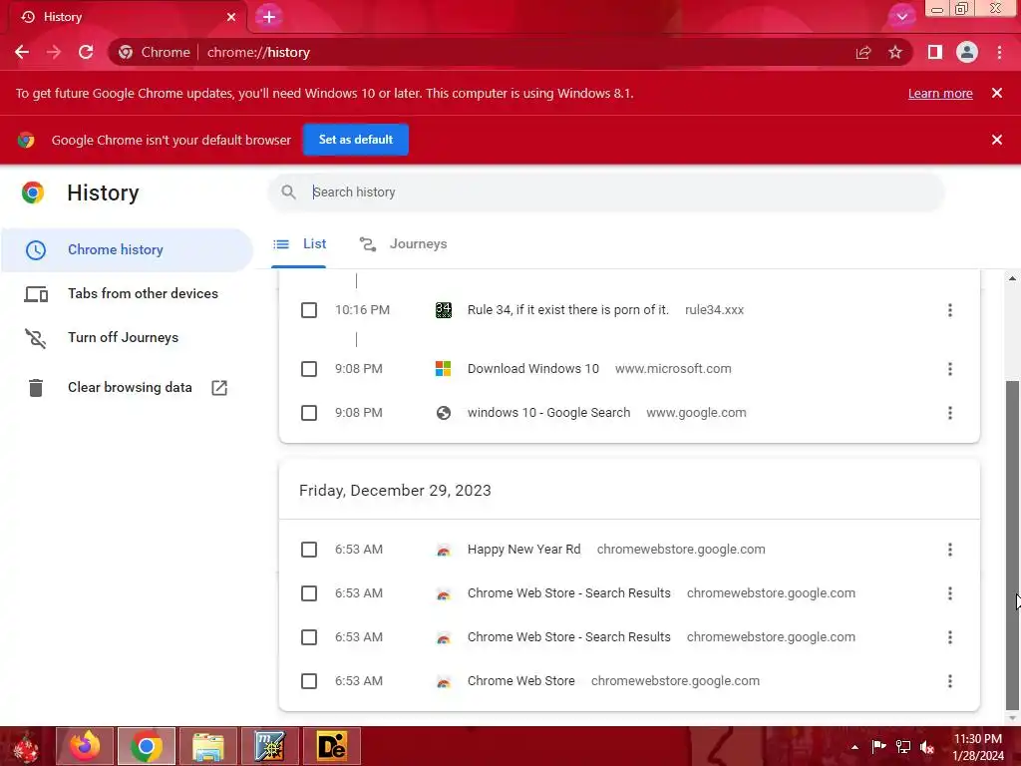Close the History tab
Viewport: 1021px width, 766px height.
[x=231, y=17]
